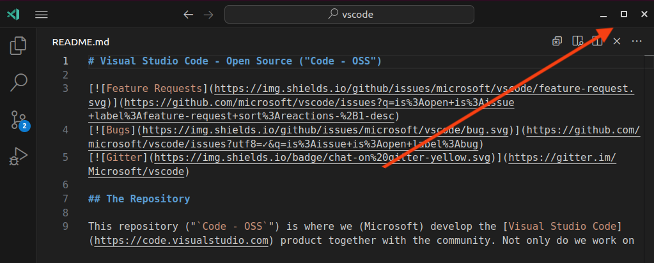Viewport: 654px width, 263px height.
Task: Click the VS Code logo icon
Action: pos(13,14)
